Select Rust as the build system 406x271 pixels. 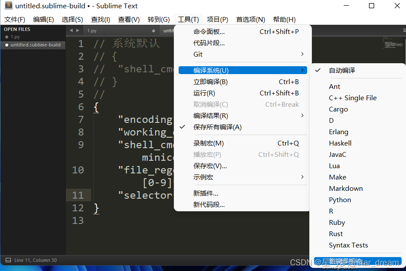(x=335, y=234)
